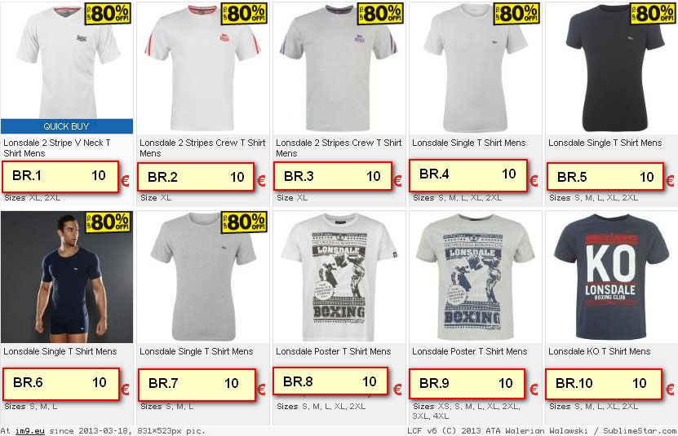Open the grey 2 Stripes Crew shirt image
Image resolution: width=678 pixels, height=436 pixels.
pyautogui.click(x=339, y=68)
